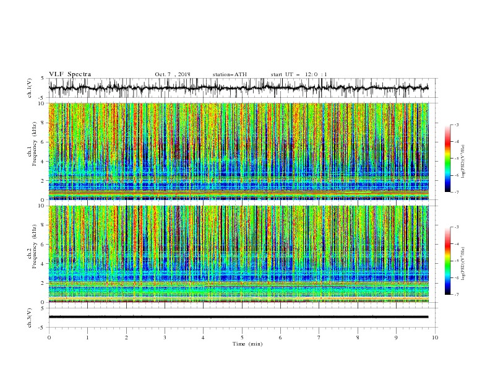The width and height of the screenshot is (490, 379).
Task: Click the ch.2 "Frequency (kHz)" axis label
Action: point(35,246)
